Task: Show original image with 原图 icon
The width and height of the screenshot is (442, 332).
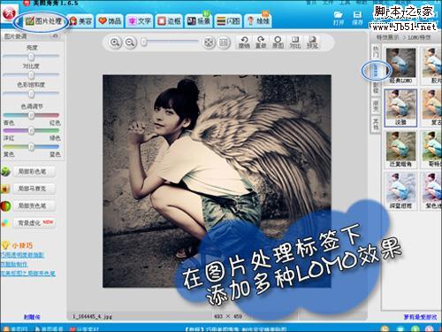Action: (x=278, y=42)
